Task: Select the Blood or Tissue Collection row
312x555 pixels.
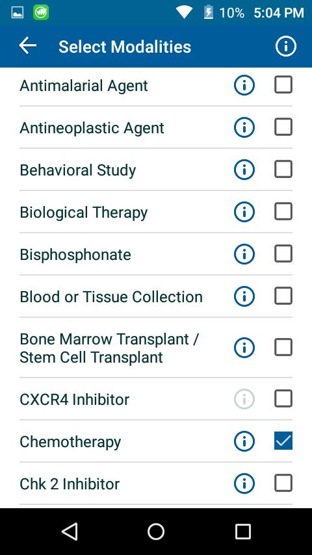Action: [156, 296]
